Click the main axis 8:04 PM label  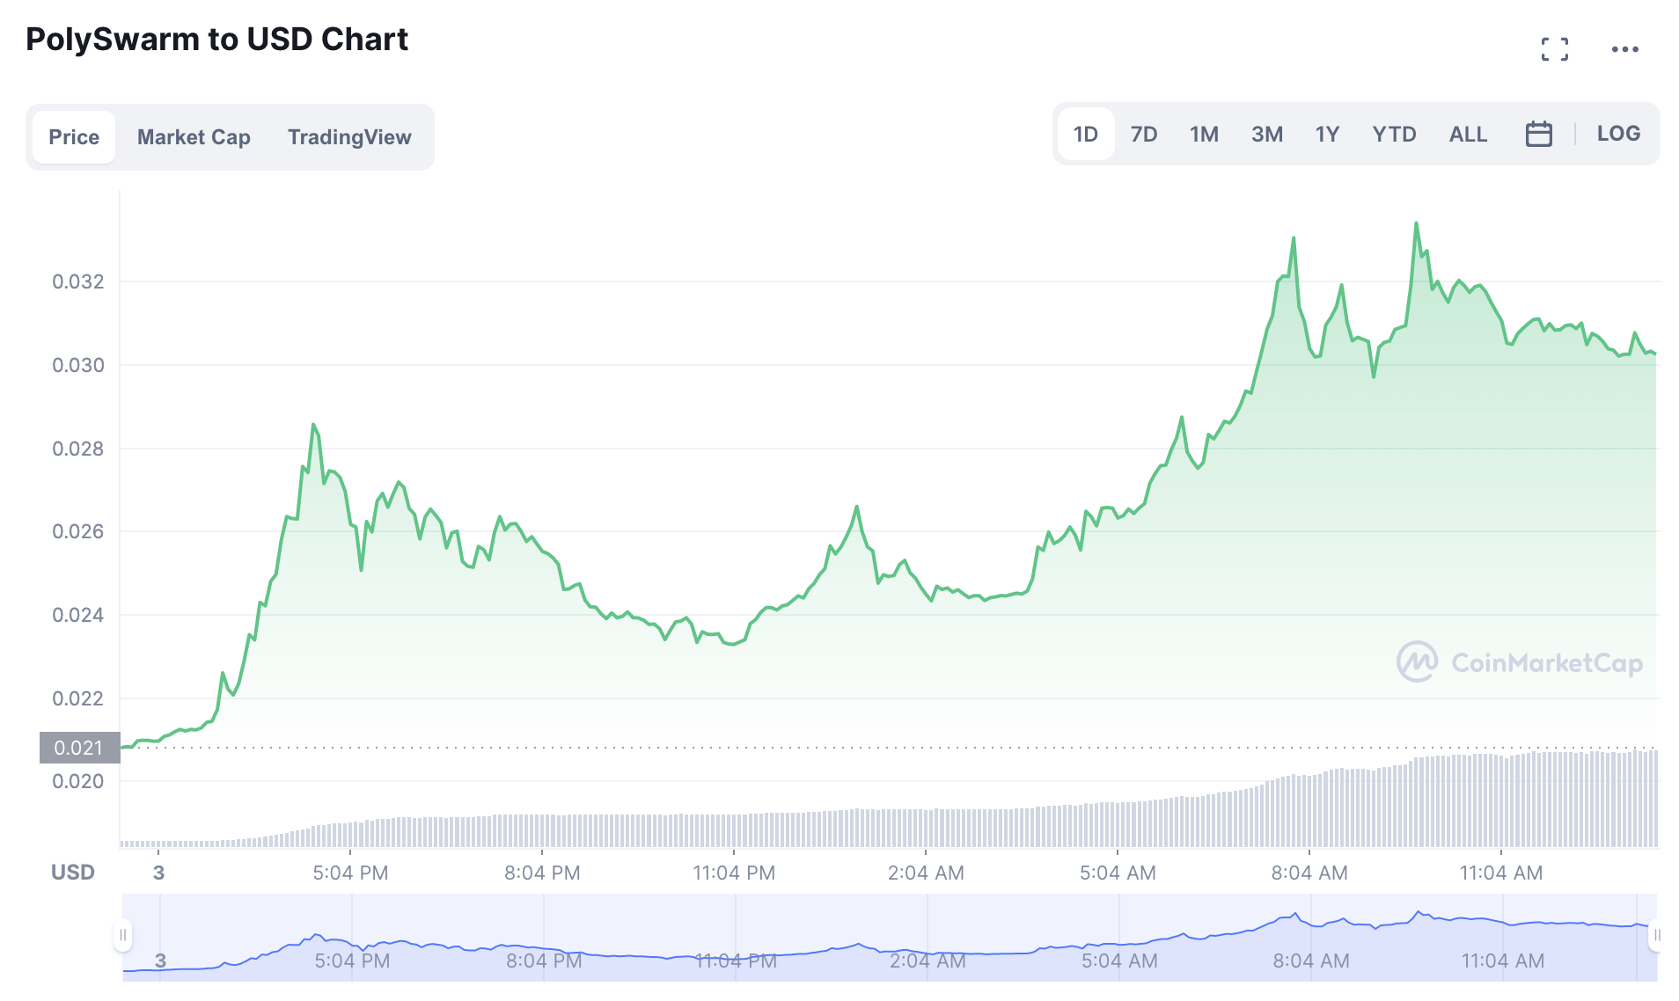point(542,873)
